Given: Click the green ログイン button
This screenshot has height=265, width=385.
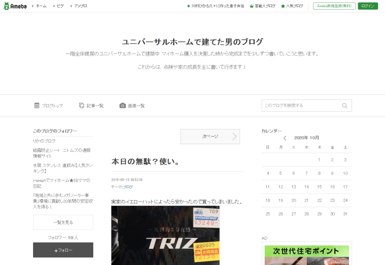Looking at the screenshot, I should 368,6.
